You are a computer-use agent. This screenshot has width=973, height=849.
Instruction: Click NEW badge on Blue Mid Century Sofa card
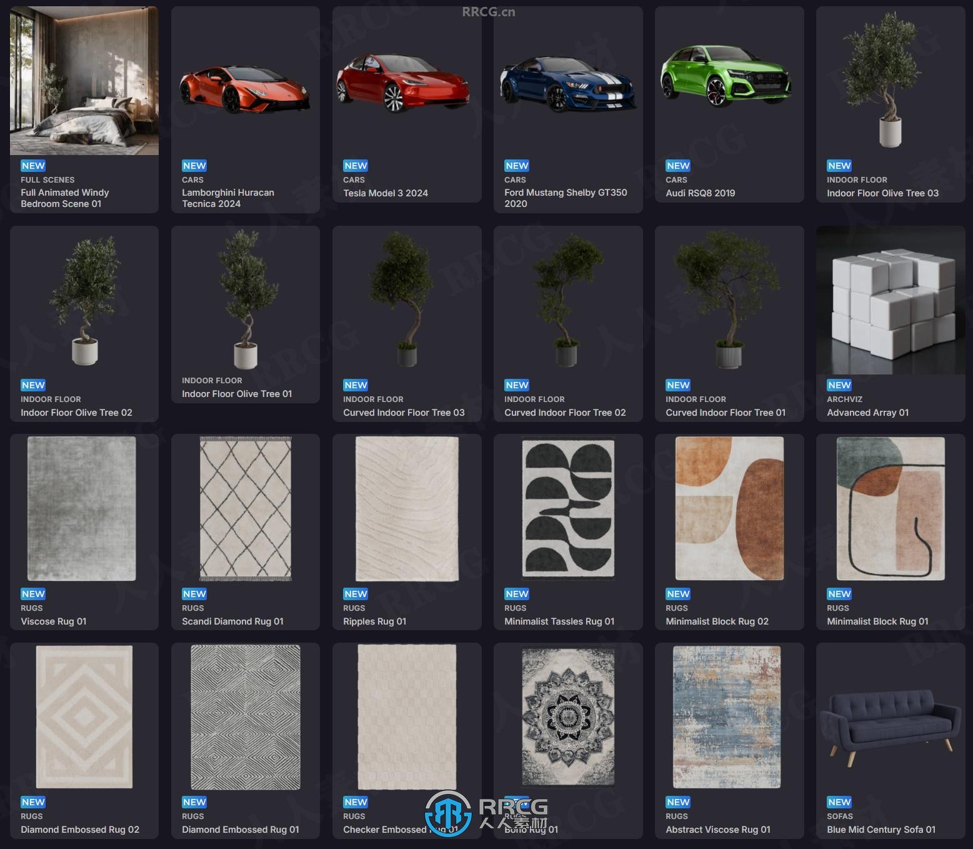[839, 802]
